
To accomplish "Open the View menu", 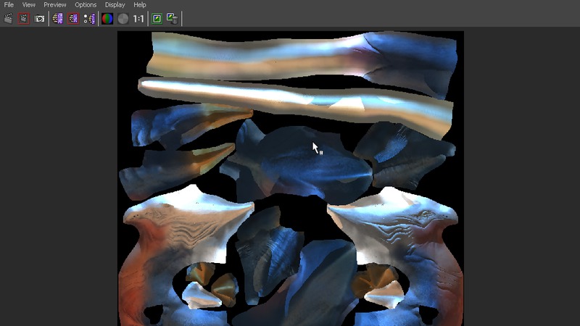I will click(x=29, y=5).
